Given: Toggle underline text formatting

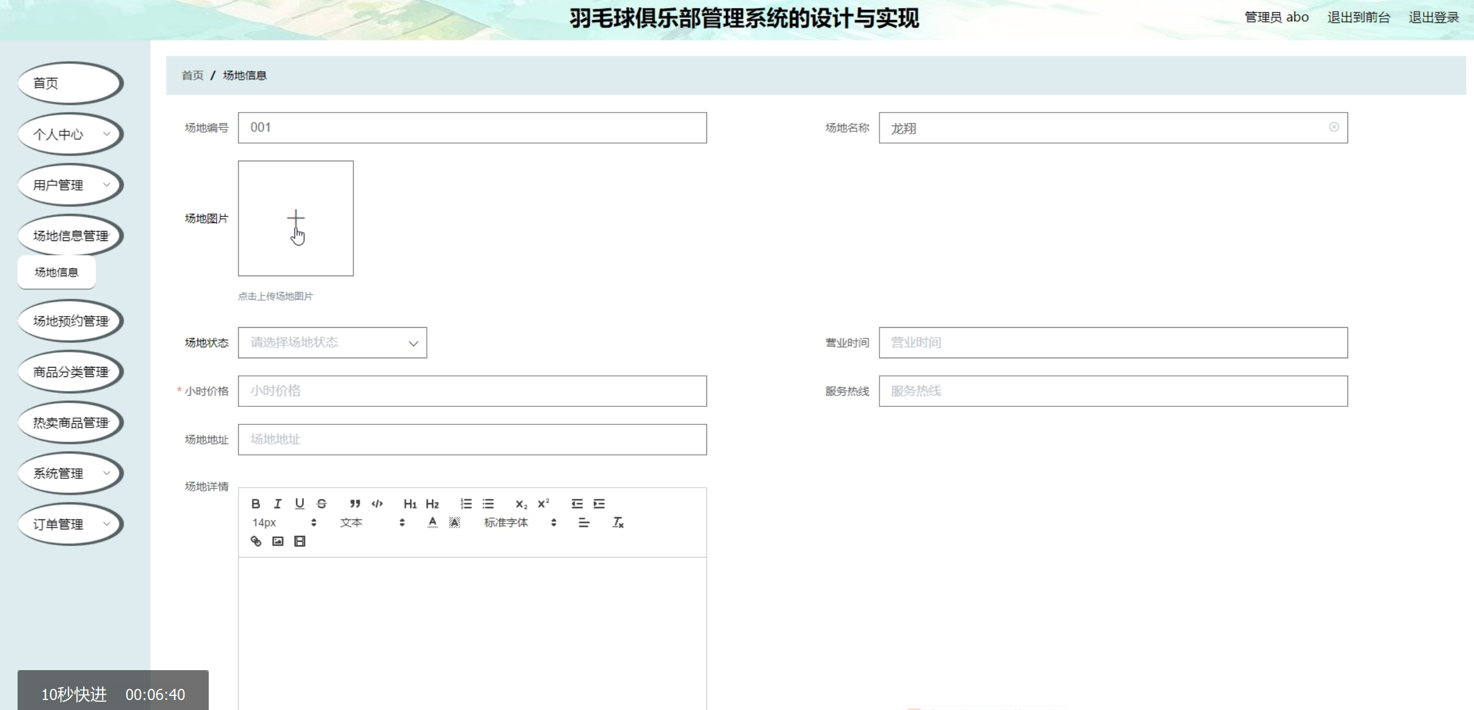Looking at the screenshot, I should coord(300,504).
